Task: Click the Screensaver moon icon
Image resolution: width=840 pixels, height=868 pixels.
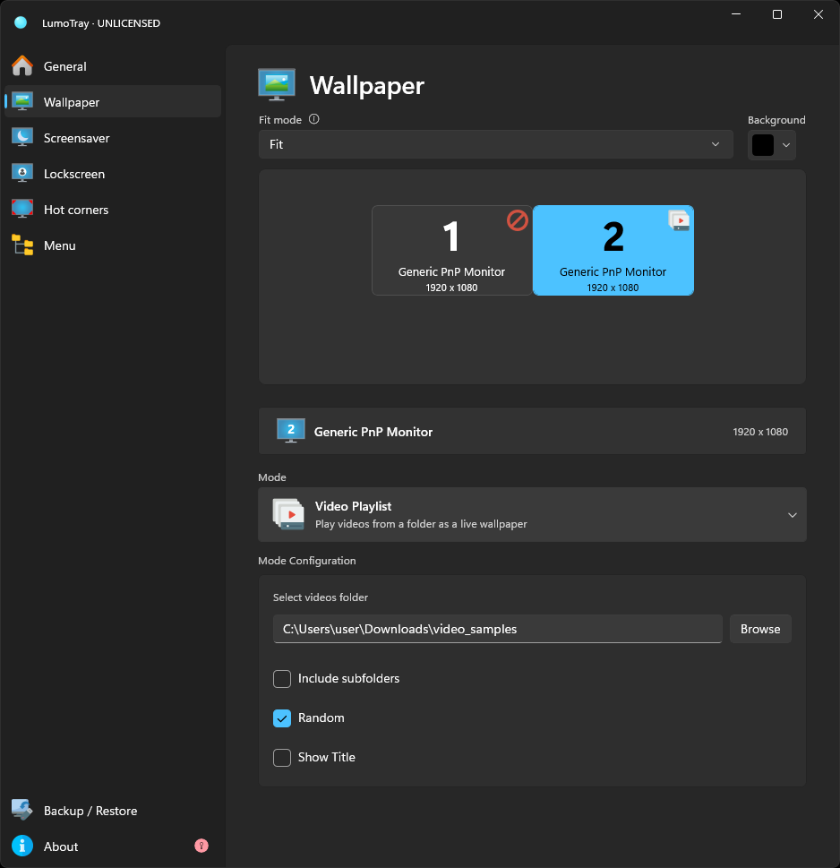Action: (22, 138)
